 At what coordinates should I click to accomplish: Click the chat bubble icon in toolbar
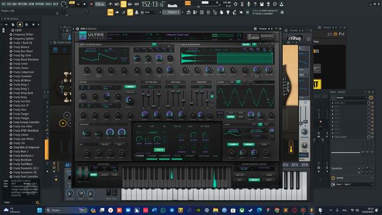tap(275, 4)
